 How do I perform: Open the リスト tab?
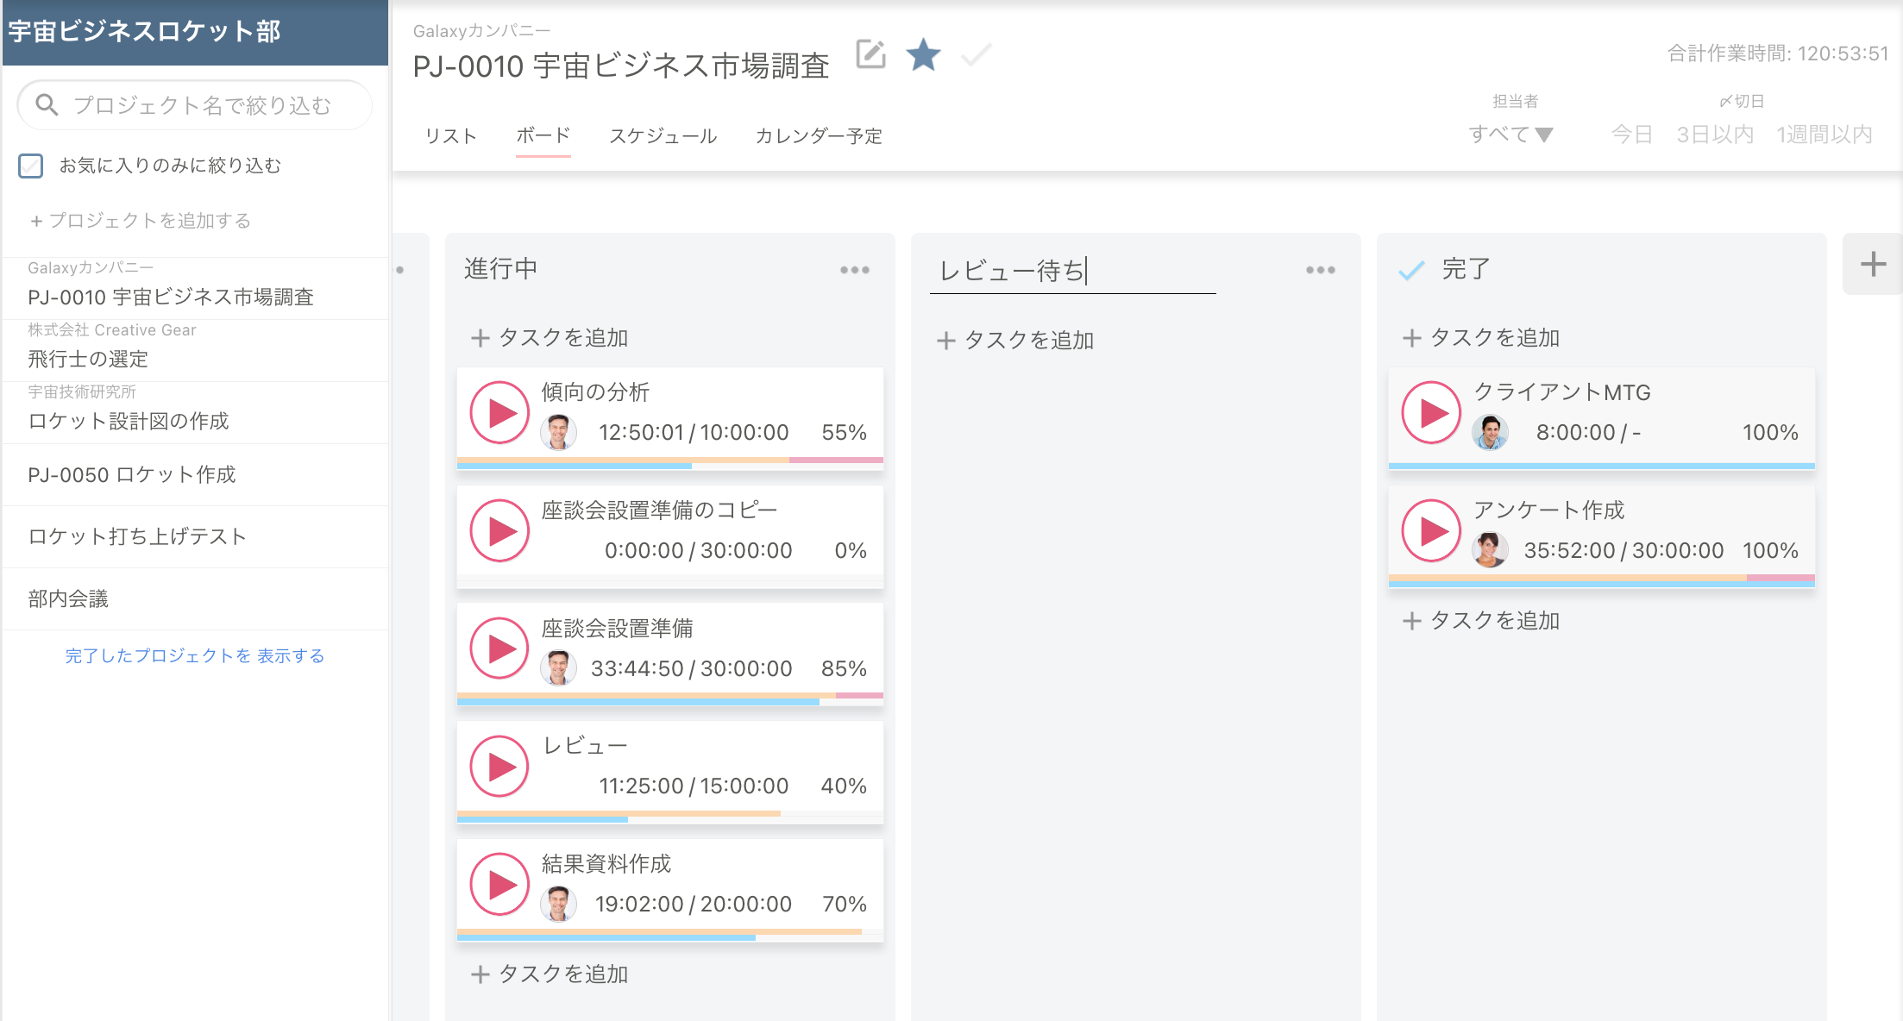click(x=450, y=136)
